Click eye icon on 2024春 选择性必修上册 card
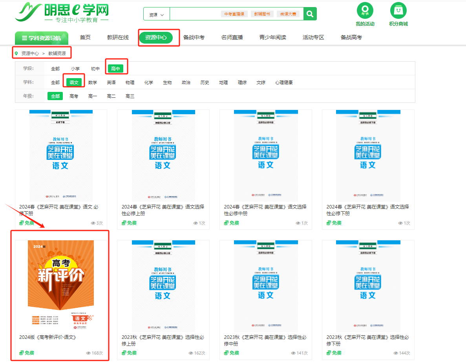Screen dimensions: 466x364 click(x=196, y=223)
